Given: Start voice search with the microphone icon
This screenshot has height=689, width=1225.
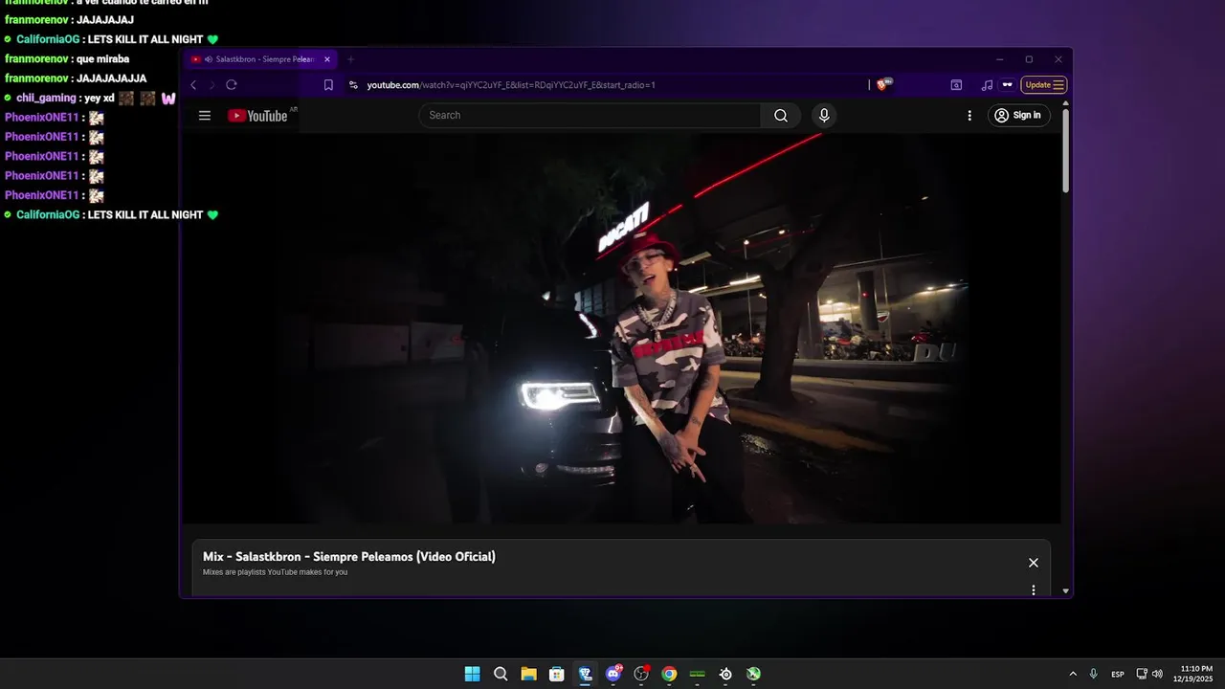Looking at the screenshot, I should [824, 116].
